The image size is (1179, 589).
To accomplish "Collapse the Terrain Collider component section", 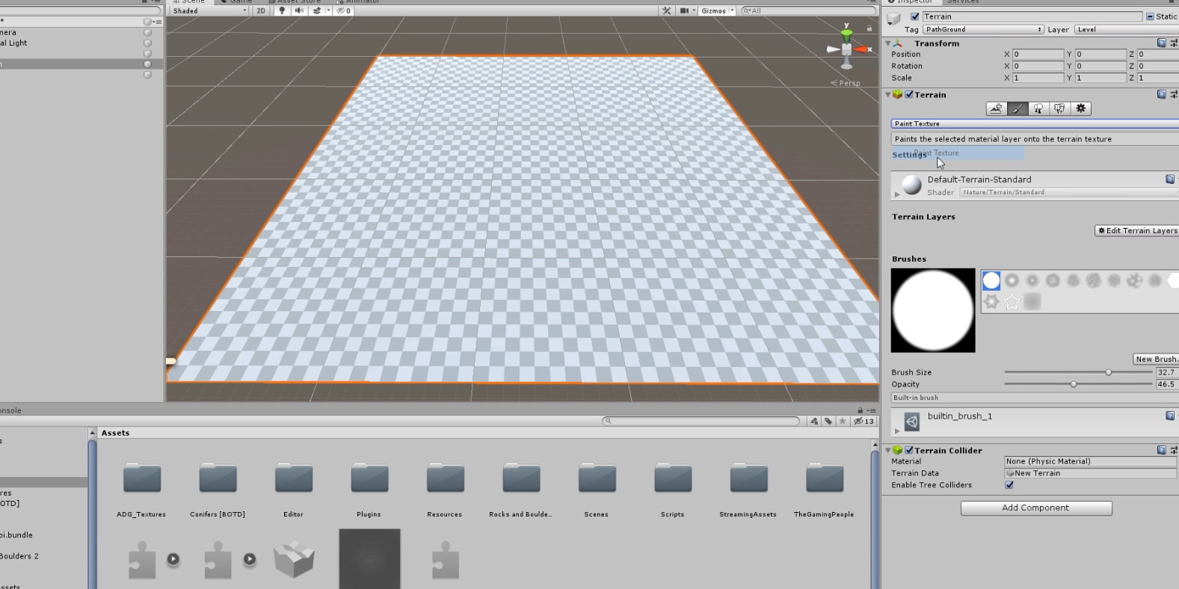I will point(888,451).
